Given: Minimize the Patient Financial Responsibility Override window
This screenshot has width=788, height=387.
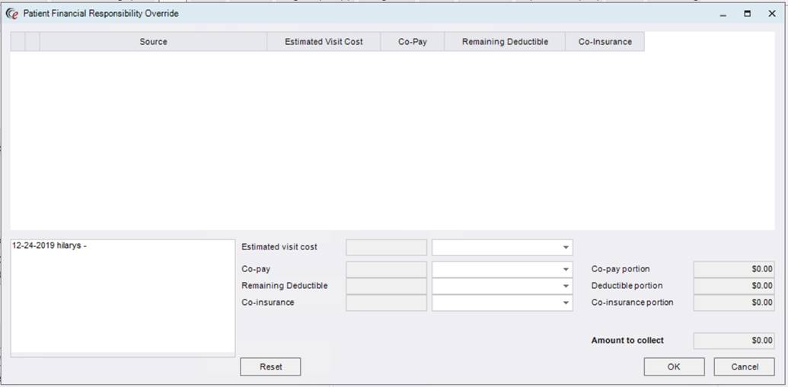Looking at the screenshot, I should click(x=723, y=14).
